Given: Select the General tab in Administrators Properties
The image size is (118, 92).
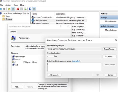Looking at the screenshot, I should coord(13,32).
